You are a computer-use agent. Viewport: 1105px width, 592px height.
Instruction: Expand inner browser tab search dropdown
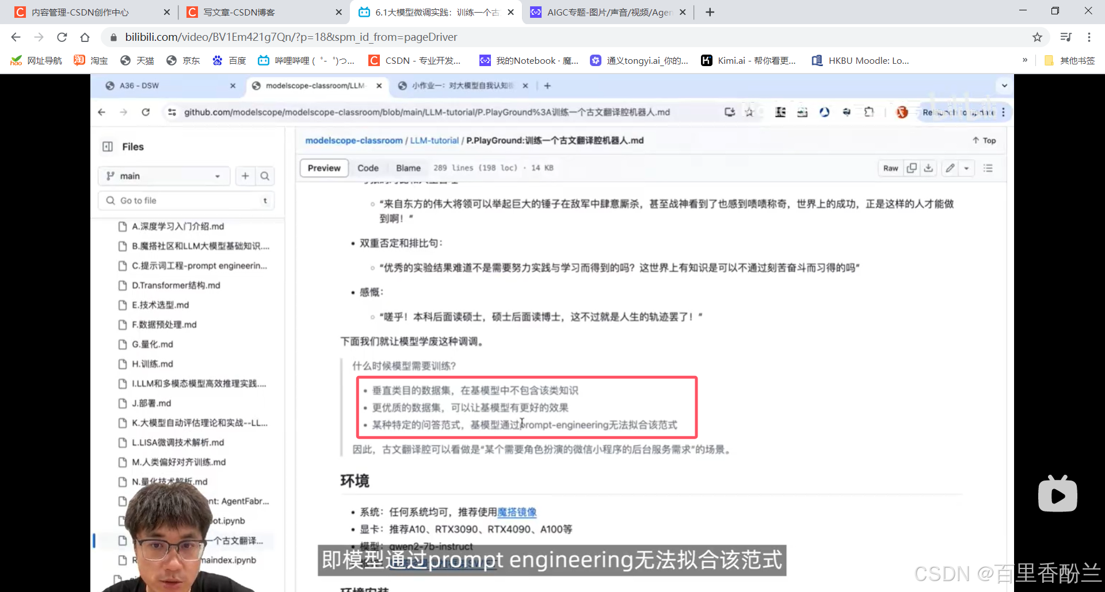coord(1004,86)
